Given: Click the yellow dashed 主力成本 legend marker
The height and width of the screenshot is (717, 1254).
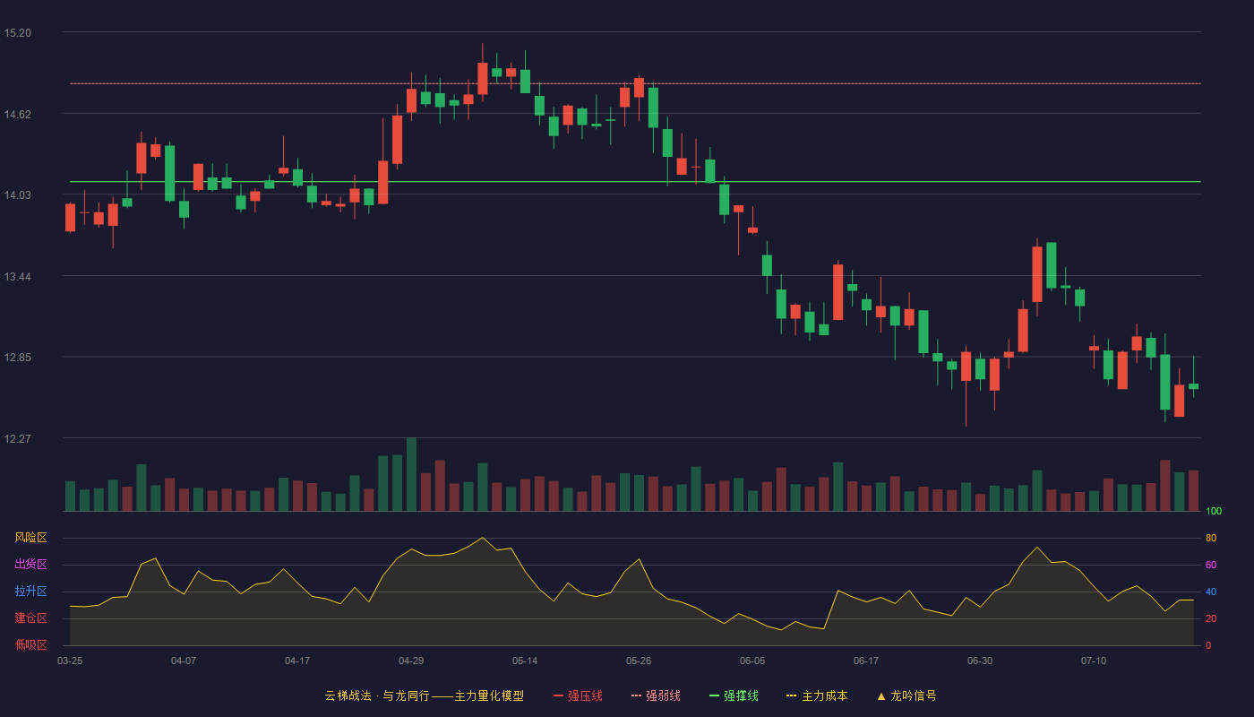Looking at the screenshot, I should [x=792, y=695].
